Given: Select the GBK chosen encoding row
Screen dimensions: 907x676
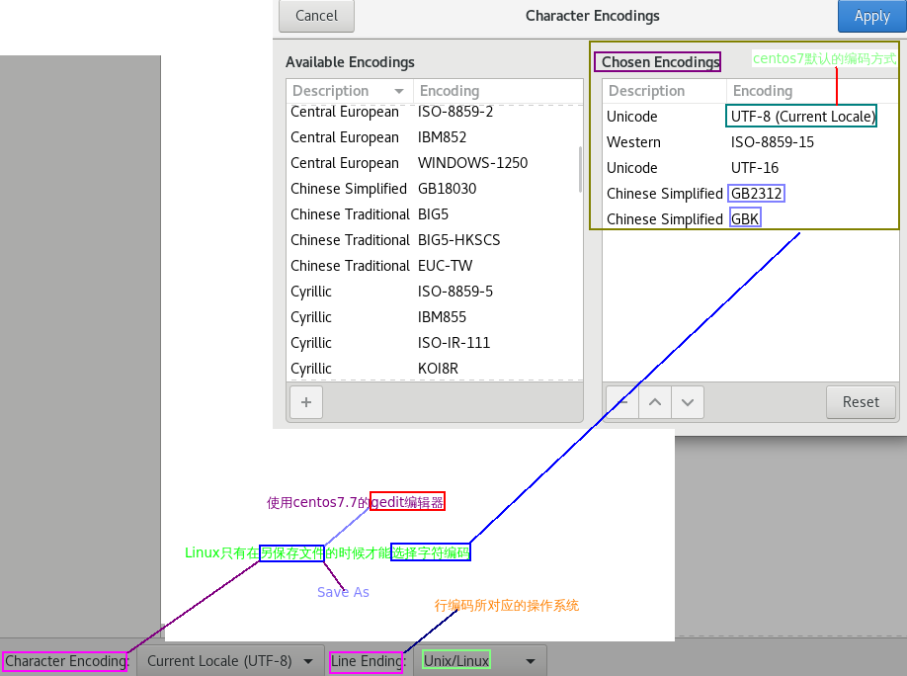Looking at the screenshot, I should click(x=750, y=218).
